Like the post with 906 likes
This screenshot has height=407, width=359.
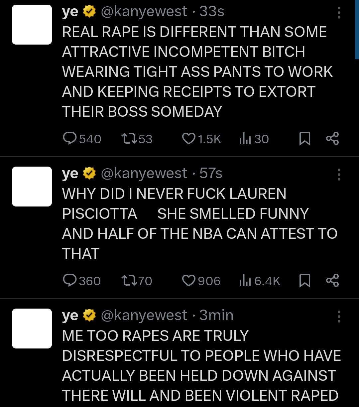(x=201, y=281)
